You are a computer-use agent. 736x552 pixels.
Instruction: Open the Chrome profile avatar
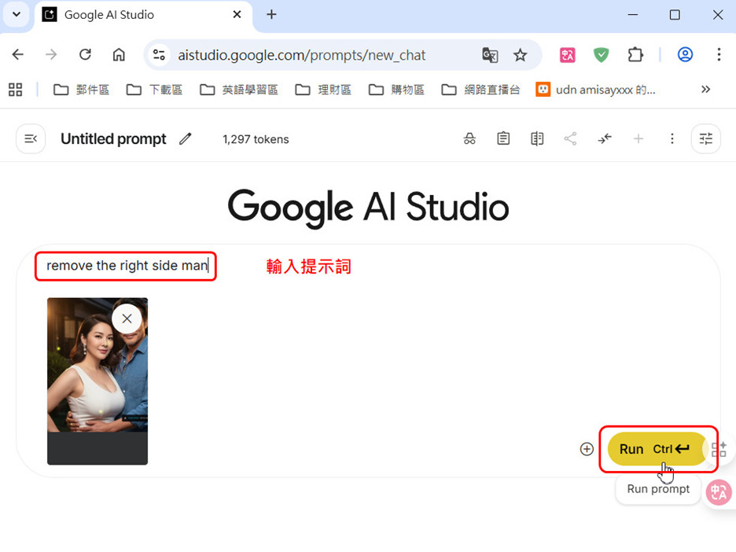point(685,55)
